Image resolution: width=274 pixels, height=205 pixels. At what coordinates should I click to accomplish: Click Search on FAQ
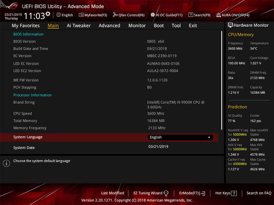tap(259, 193)
